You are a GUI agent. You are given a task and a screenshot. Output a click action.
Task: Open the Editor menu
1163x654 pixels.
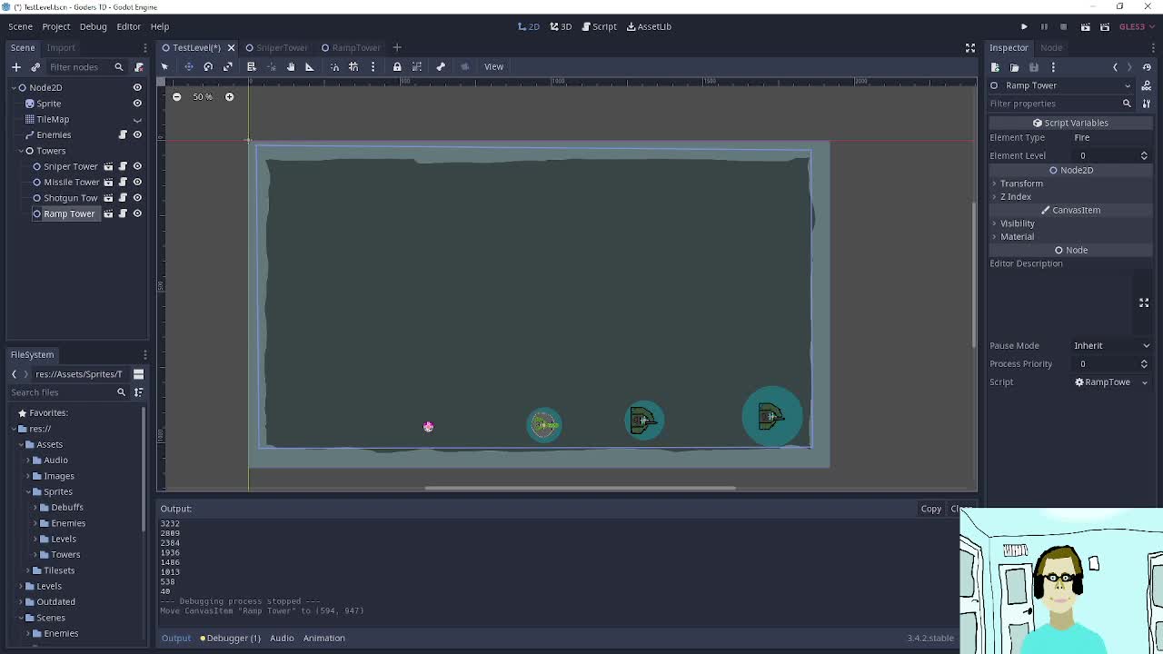point(128,26)
